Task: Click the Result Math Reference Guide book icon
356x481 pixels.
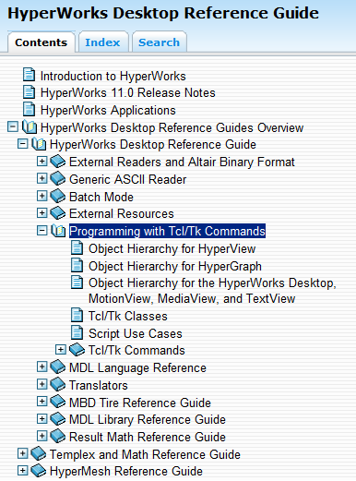Action: click(57, 436)
